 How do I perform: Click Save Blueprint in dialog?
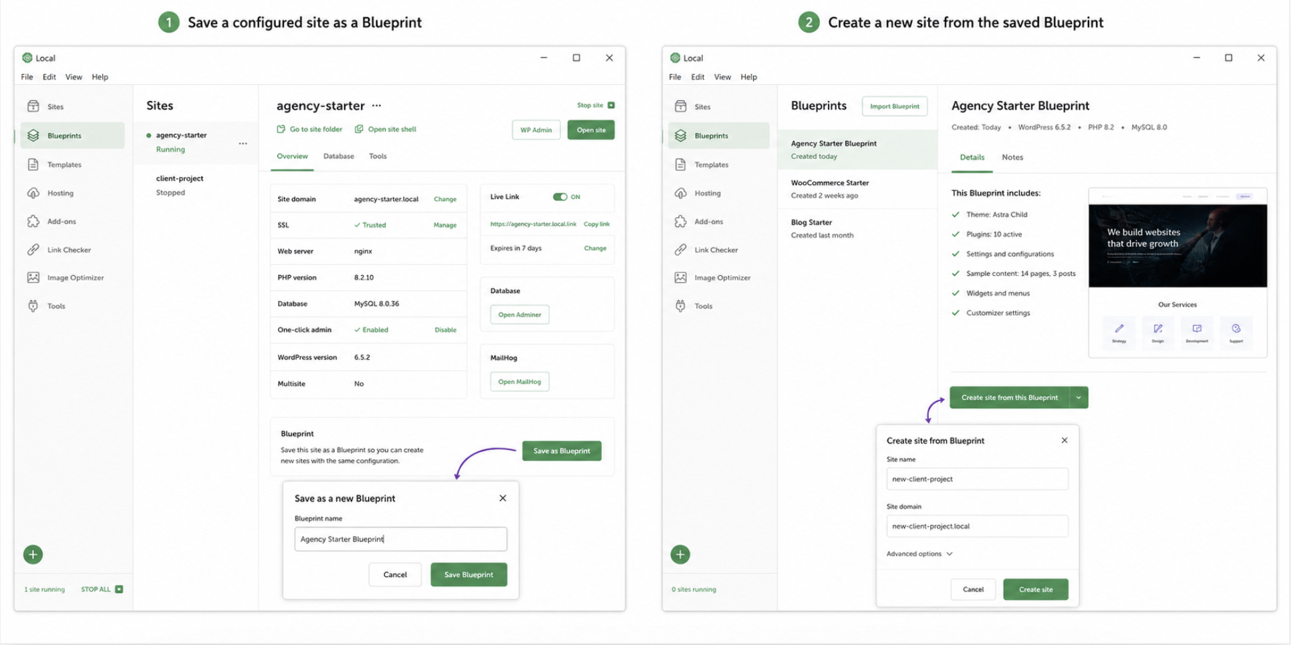click(468, 574)
